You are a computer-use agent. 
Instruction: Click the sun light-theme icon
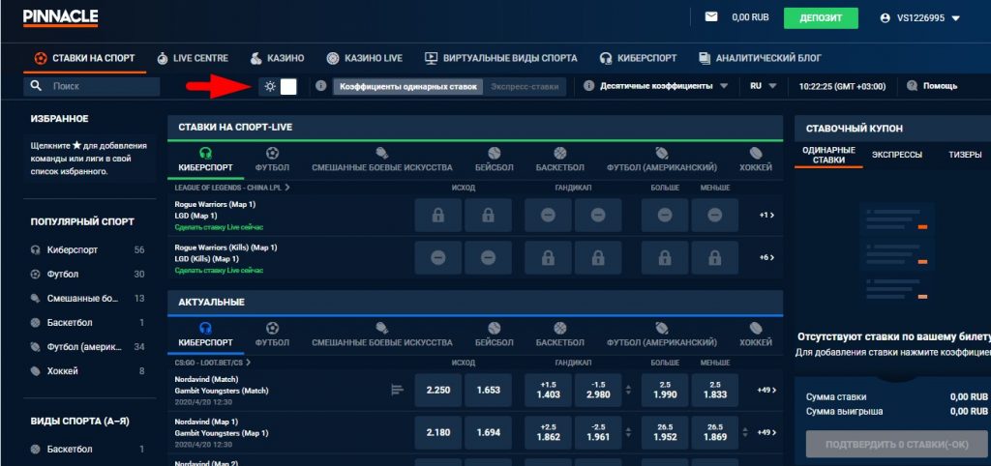[x=271, y=86]
